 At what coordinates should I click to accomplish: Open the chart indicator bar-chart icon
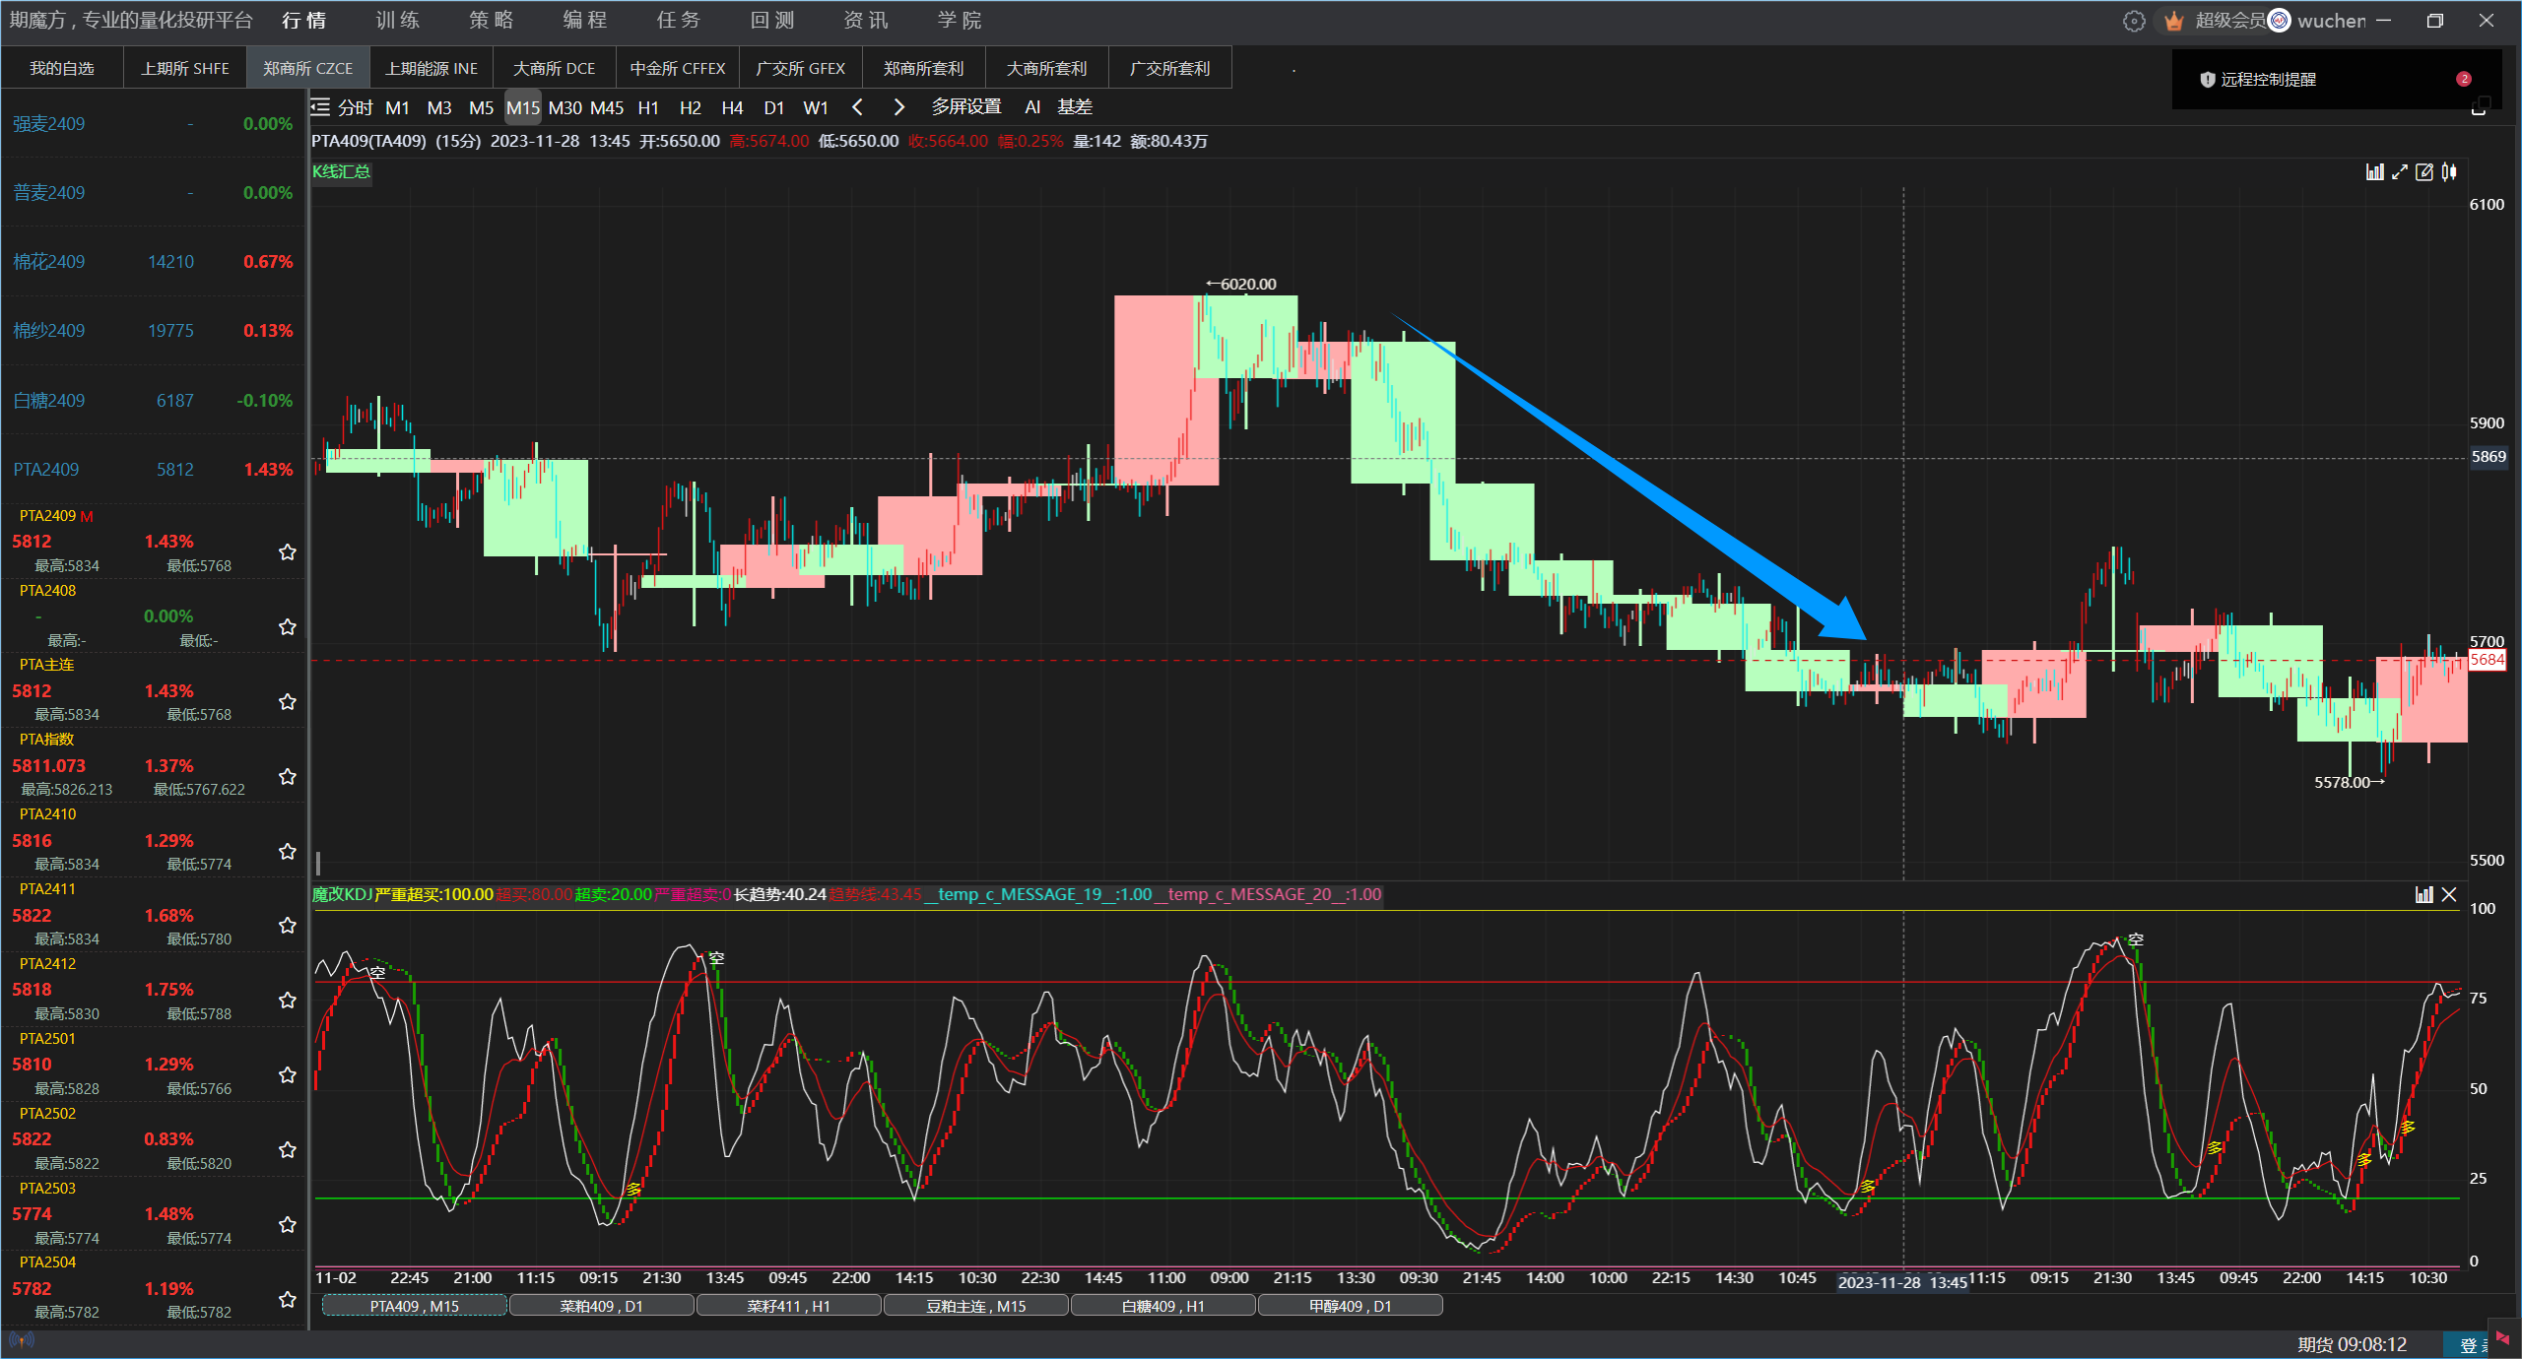pos(2375,172)
